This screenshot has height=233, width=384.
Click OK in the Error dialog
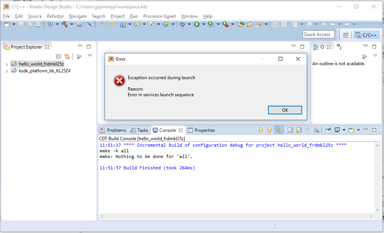pos(285,110)
